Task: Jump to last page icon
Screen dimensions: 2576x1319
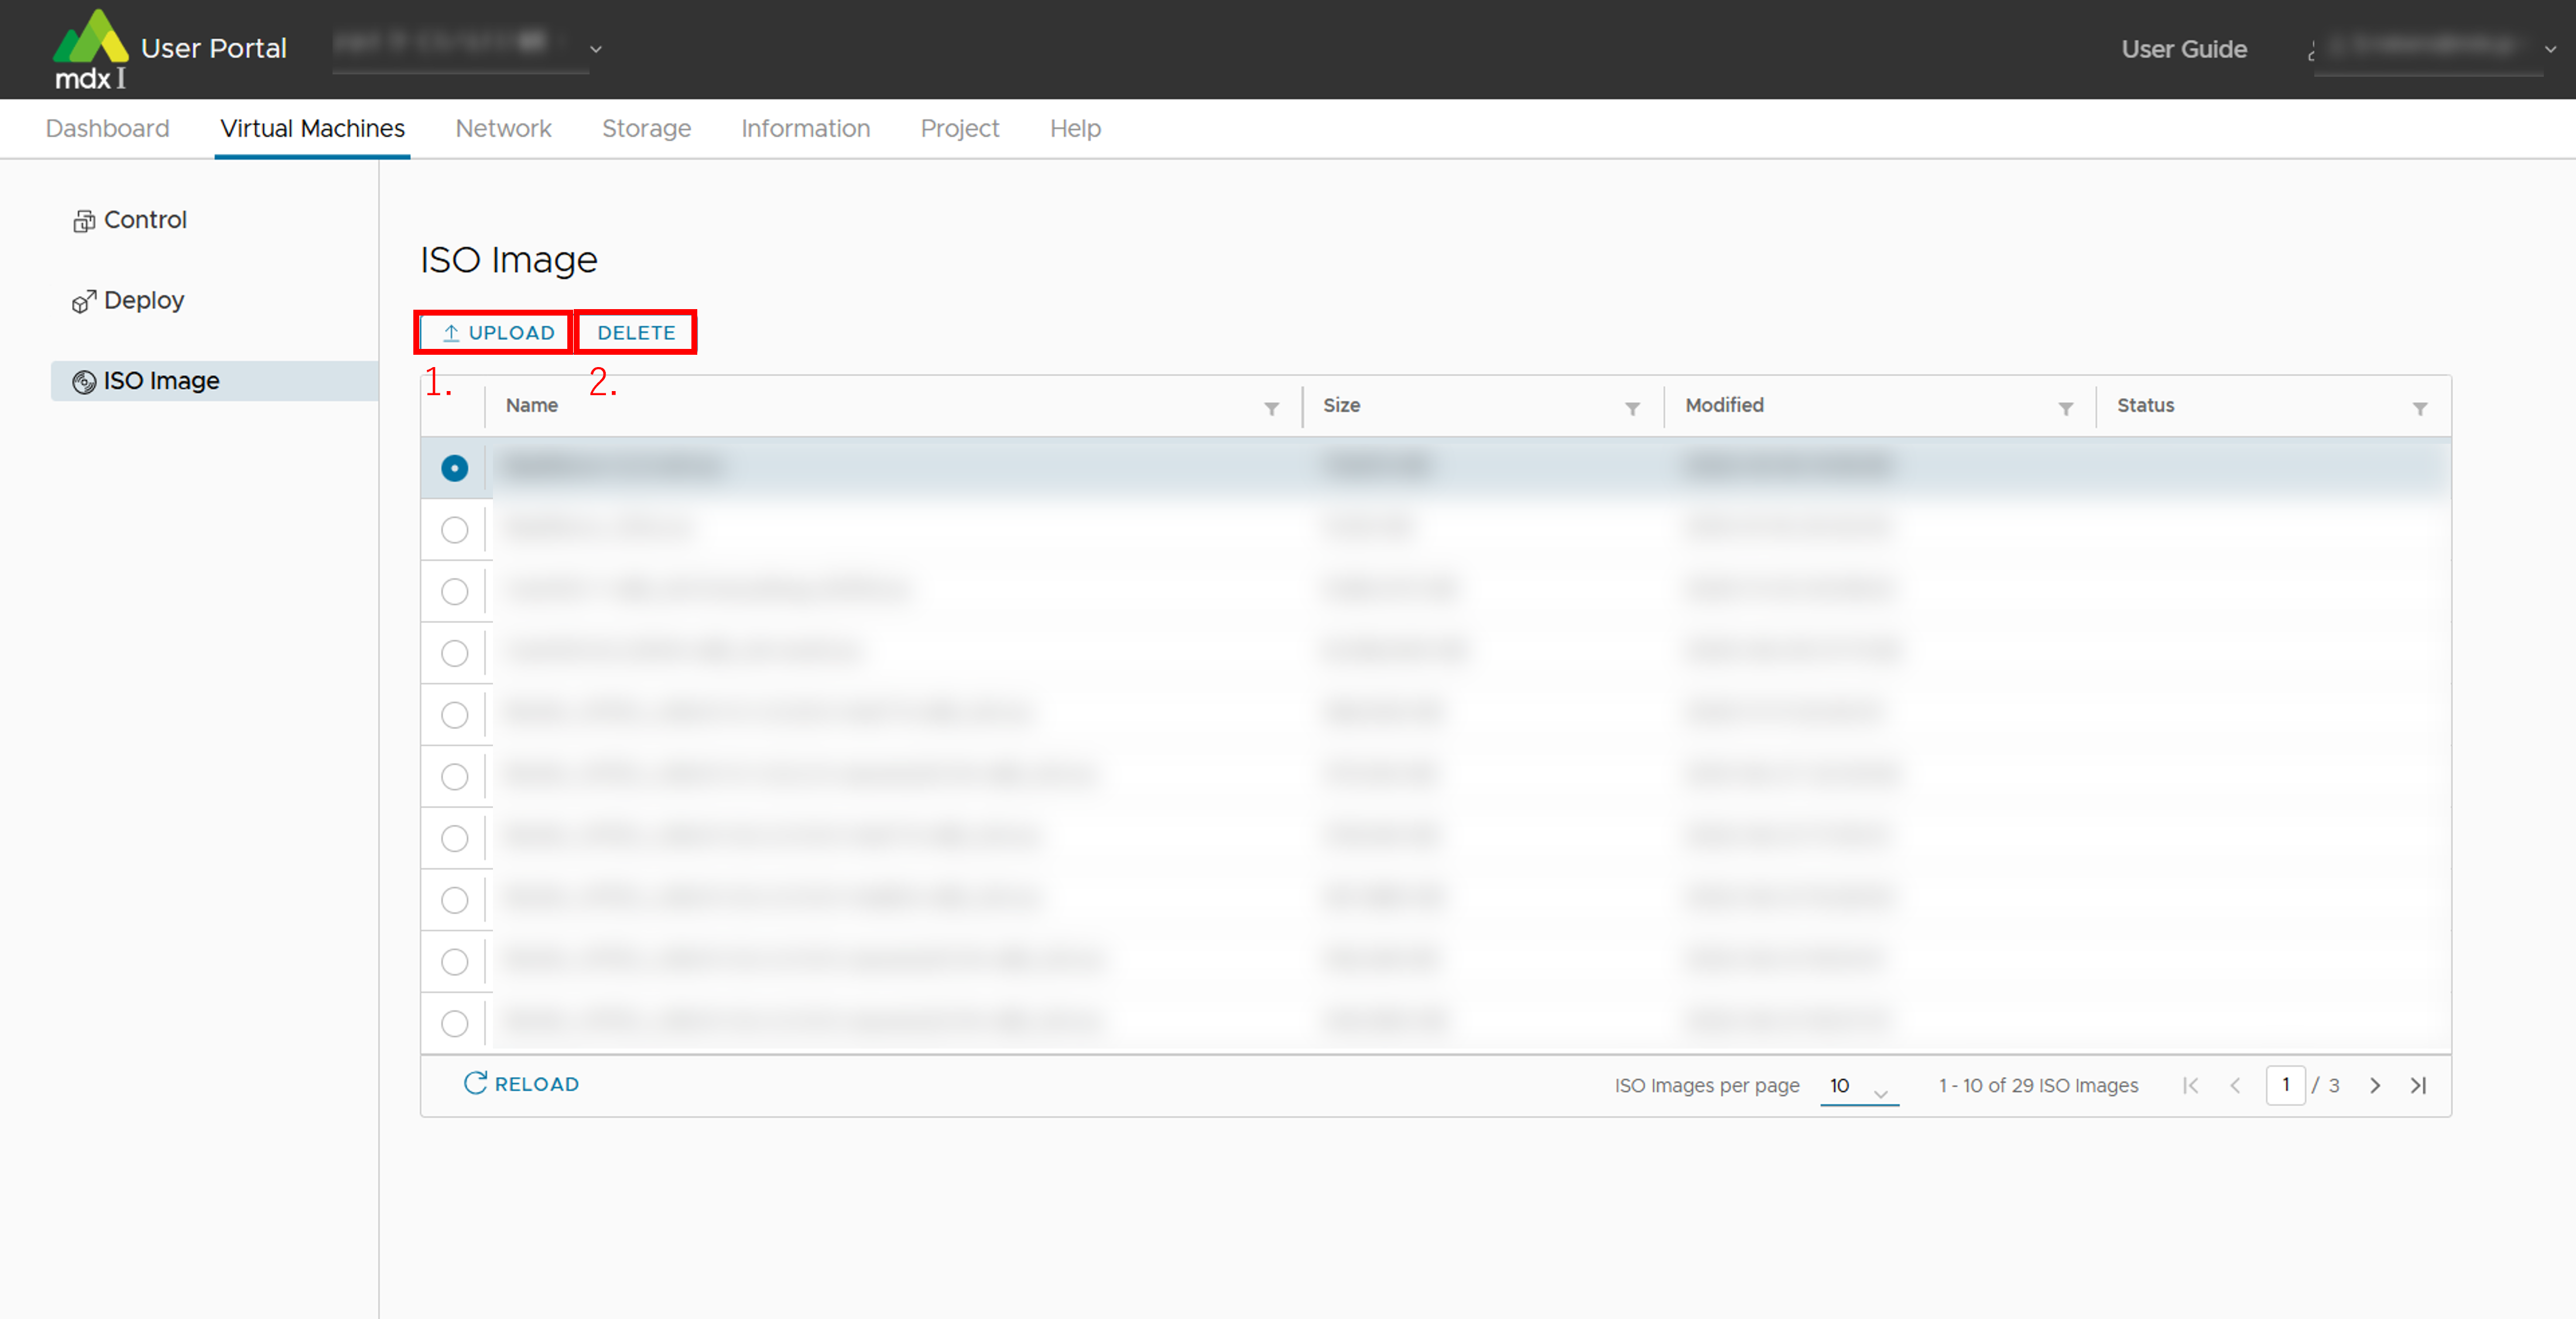Action: click(2418, 1085)
